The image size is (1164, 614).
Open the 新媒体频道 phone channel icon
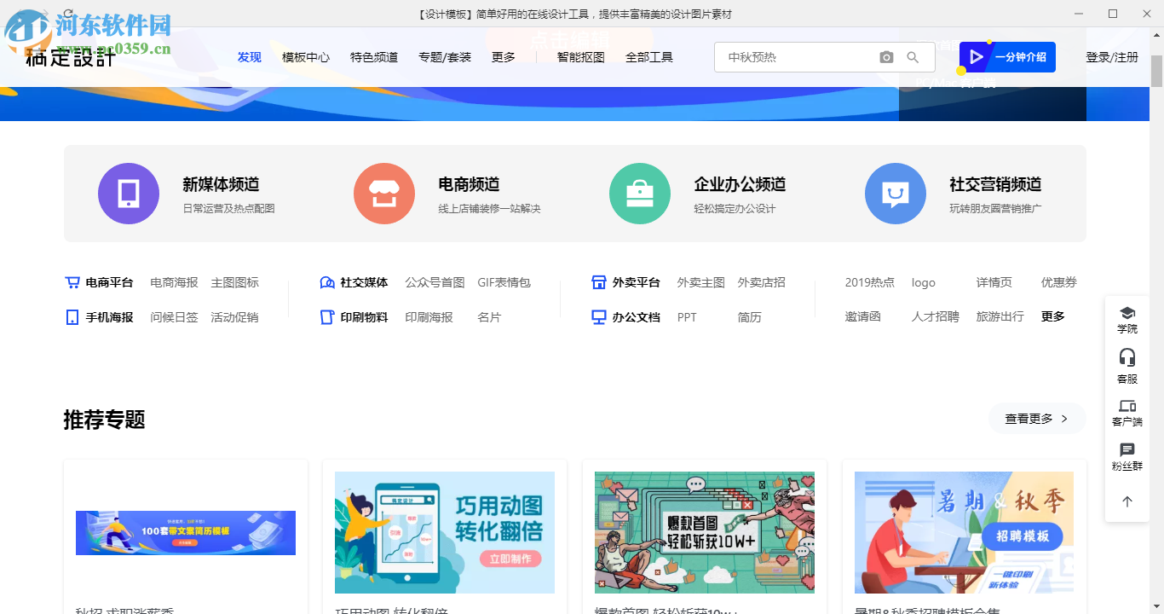129,194
